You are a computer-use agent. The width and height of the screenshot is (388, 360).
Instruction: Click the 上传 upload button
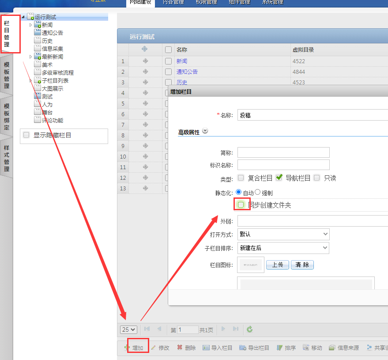[x=277, y=265]
